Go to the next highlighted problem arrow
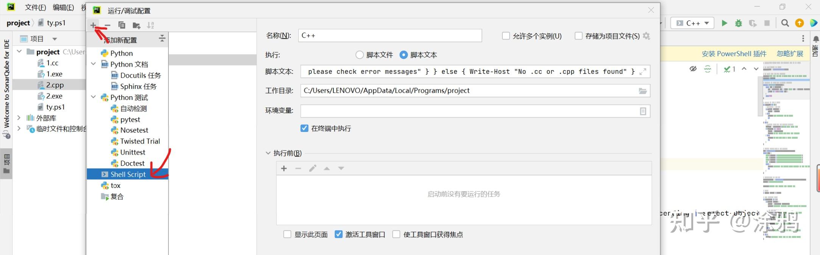 pos(756,69)
